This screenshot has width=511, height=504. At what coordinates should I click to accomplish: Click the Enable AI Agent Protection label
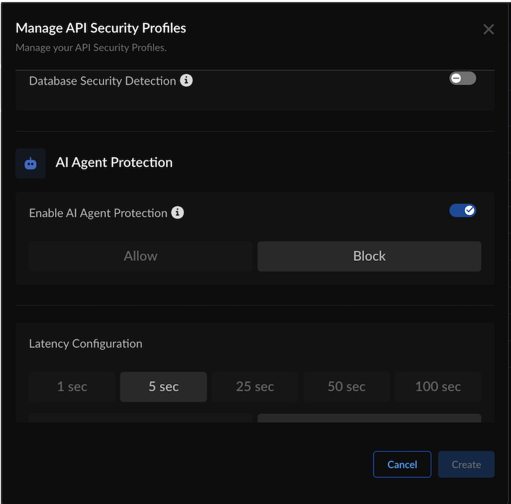click(x=98, y=213)
